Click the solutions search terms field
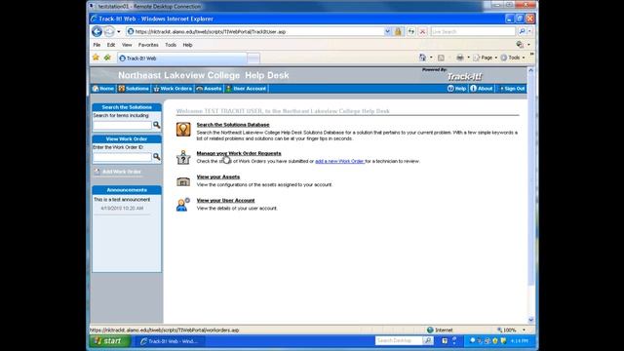 [x=122, y=126]
